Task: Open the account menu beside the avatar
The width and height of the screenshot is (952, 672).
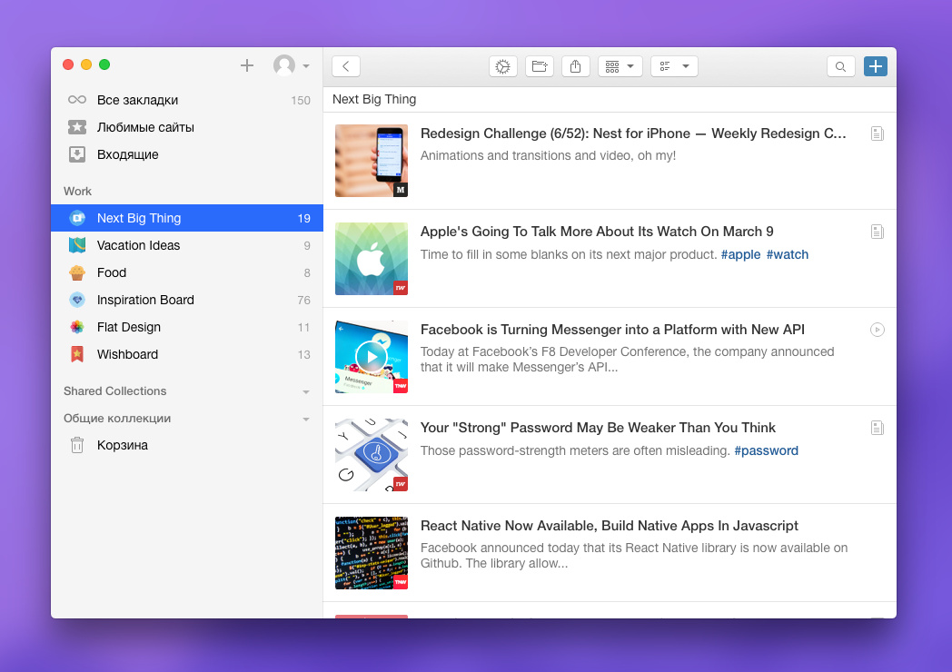Action: coord(306,66)
